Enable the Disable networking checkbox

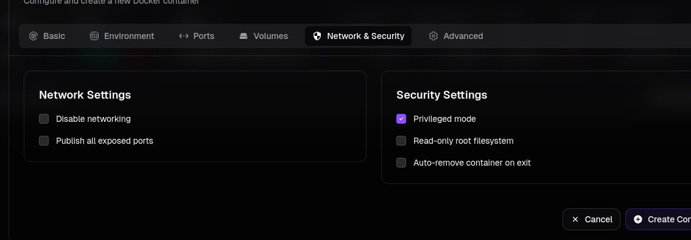[x=44, y=119]
